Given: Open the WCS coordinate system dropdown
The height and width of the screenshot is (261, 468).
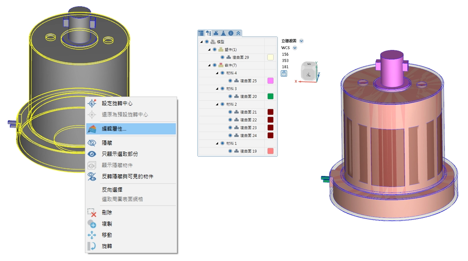Looking at the screenshot, I should [x=295, y=48].
